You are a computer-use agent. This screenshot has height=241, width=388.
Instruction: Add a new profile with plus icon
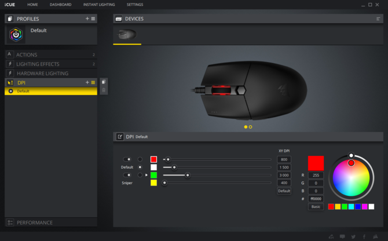click(x=87, y=19)
